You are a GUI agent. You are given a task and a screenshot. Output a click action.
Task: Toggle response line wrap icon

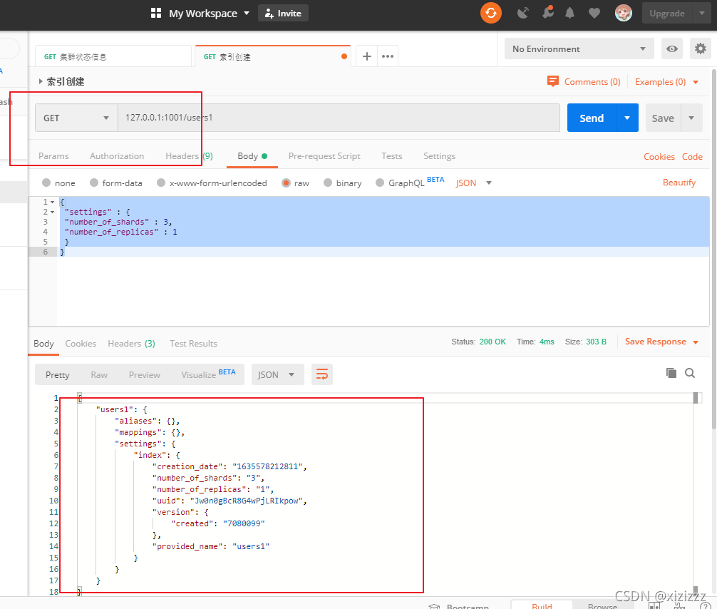point(322,374)
